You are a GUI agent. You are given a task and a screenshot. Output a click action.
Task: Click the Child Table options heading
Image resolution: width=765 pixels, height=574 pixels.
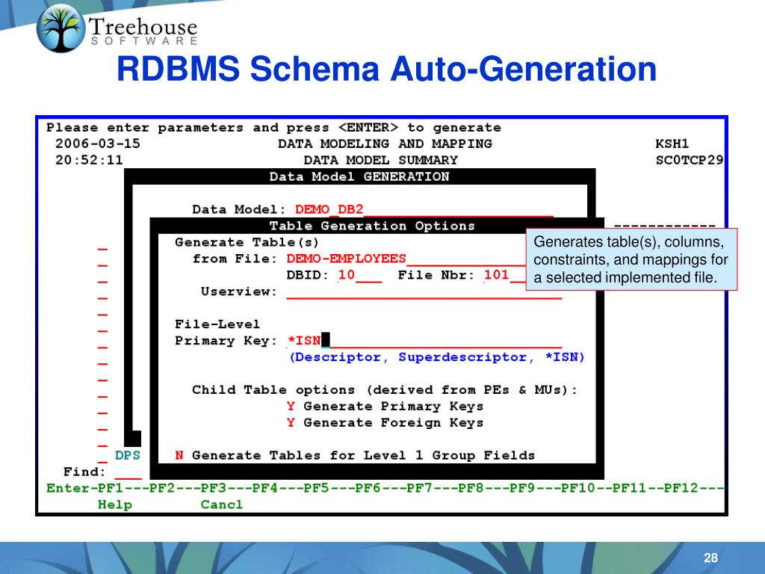[x=385, y=390]
